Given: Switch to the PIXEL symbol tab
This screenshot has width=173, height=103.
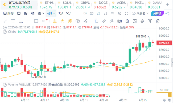Looking at the screenshot, I should click(137, 5).
